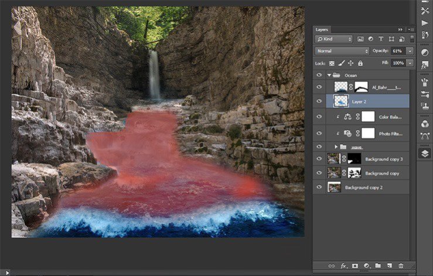Viewport: 433px width, 276px height.
Task: Add a layer style via fx button
Action: coord(343,266)
